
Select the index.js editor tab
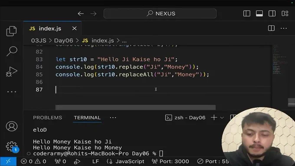tap(52, 28)
